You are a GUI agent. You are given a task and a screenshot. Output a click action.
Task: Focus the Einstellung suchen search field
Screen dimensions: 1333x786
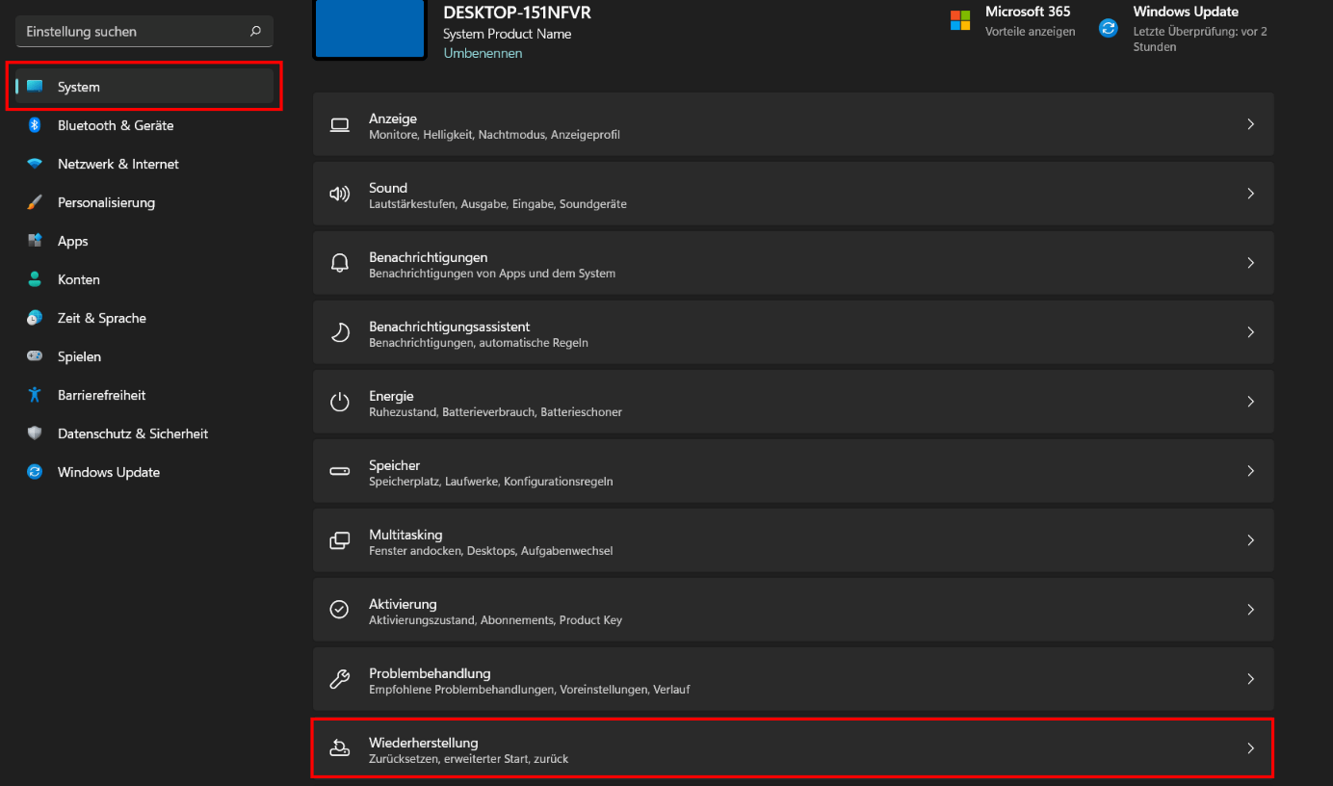click(144, 32)
